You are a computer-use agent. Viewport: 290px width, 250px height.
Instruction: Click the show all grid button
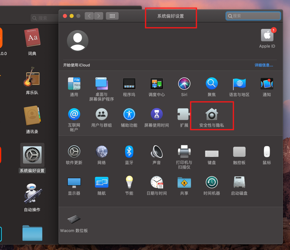(112, 16)
